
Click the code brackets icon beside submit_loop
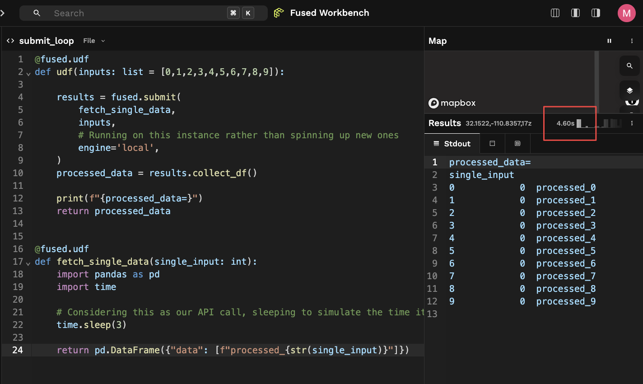pos(10,41)
